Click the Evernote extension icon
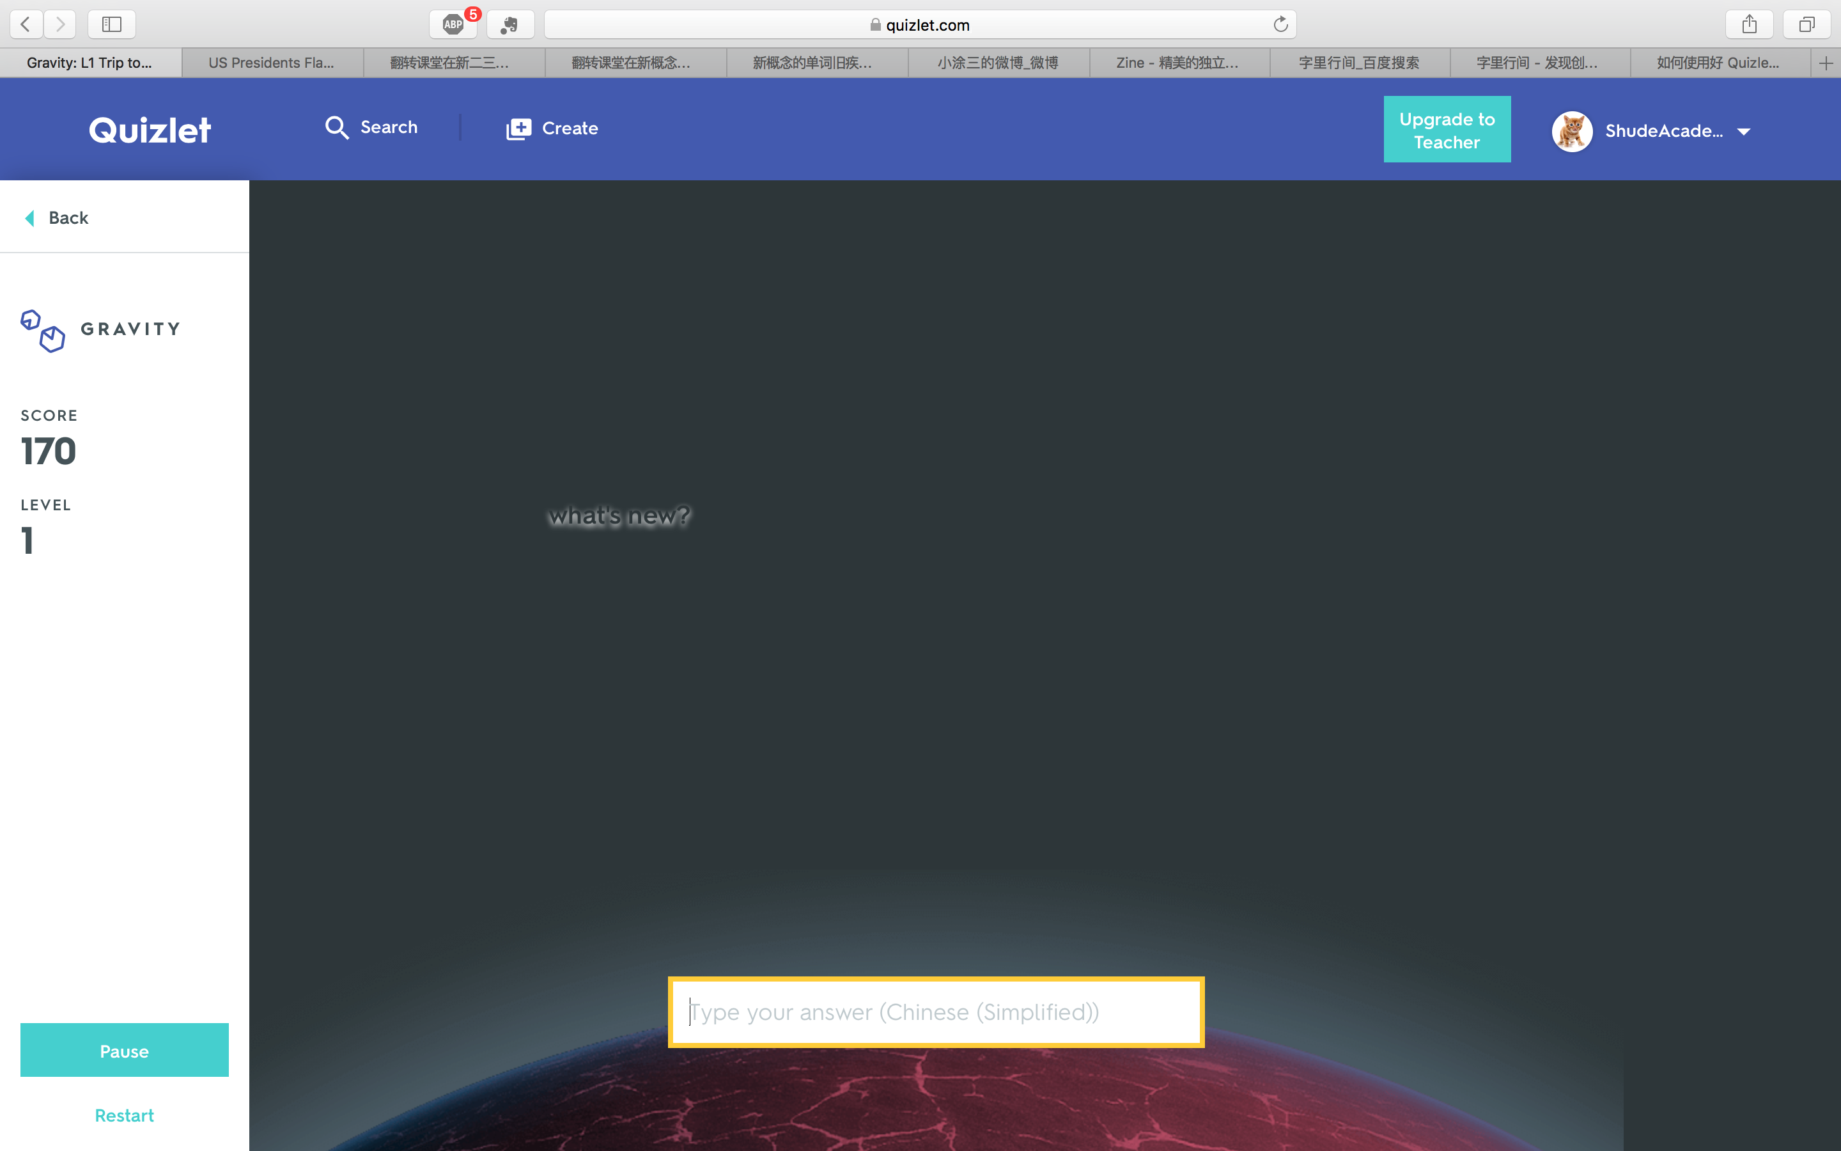The image size is (1841, 1151). click(509, 24)
